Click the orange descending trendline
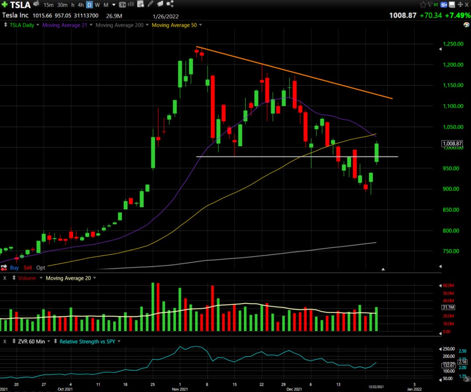471x392 pixels. pyautogui.click(x=295, y=72)
